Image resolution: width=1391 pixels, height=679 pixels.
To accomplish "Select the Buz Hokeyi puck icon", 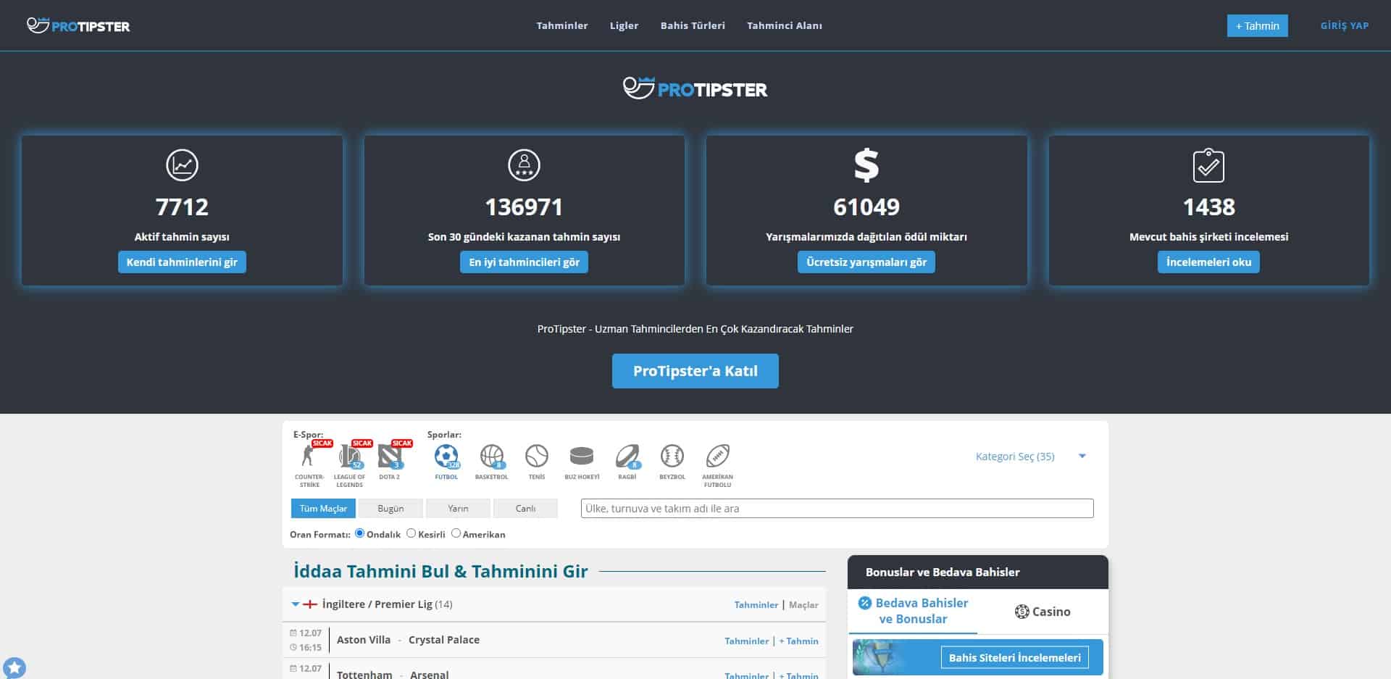I will pos(582,457).
